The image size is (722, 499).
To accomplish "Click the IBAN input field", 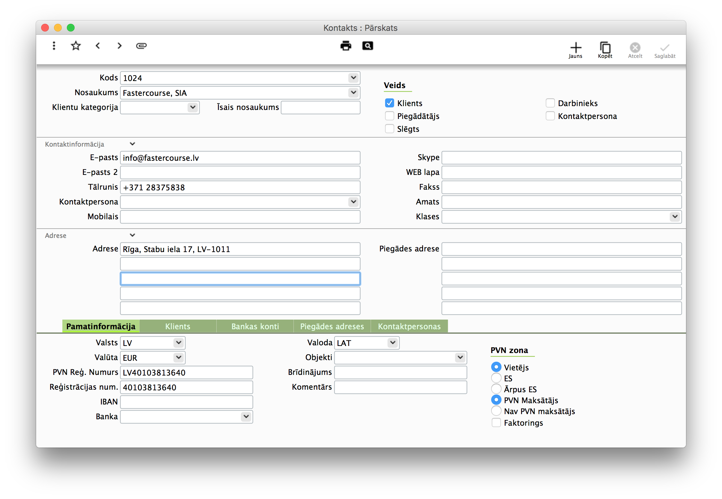I will click(x=186, y=402).
